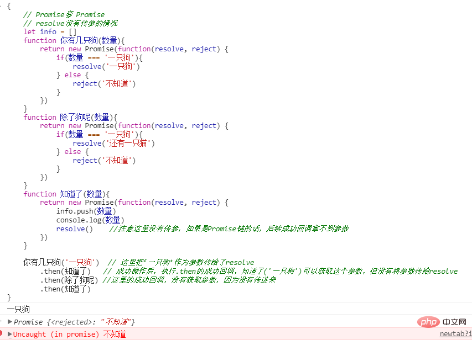The image size is (472, 340).
Task: Click the info.push(数量) statement
Action: tap(86, 211)
